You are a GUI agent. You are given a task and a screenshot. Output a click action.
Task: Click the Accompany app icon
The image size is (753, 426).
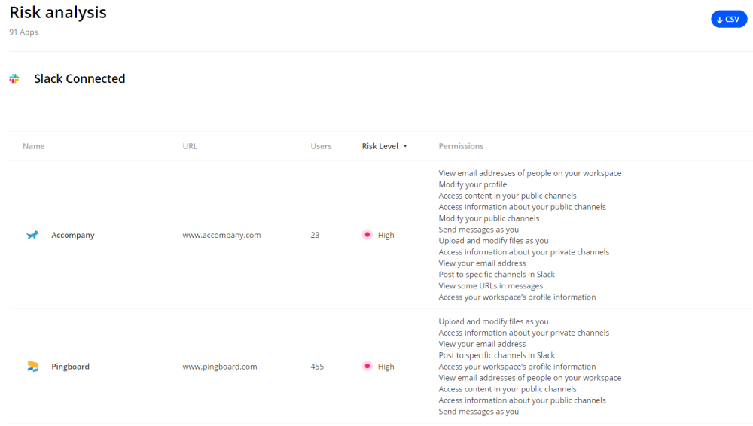(x=32, y=236)
